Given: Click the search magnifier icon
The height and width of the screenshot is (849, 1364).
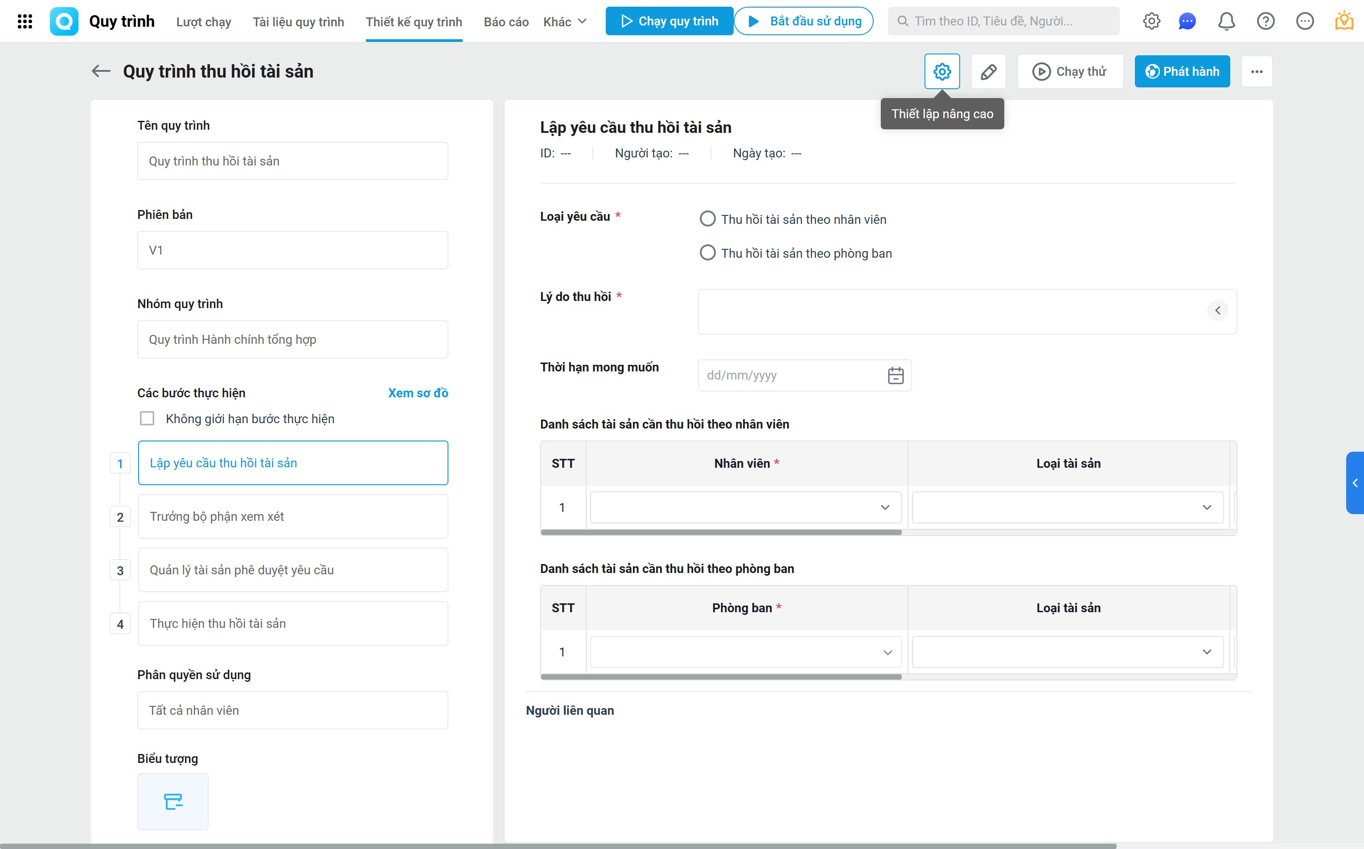Looking at the screenshot, I should point(903,21).
